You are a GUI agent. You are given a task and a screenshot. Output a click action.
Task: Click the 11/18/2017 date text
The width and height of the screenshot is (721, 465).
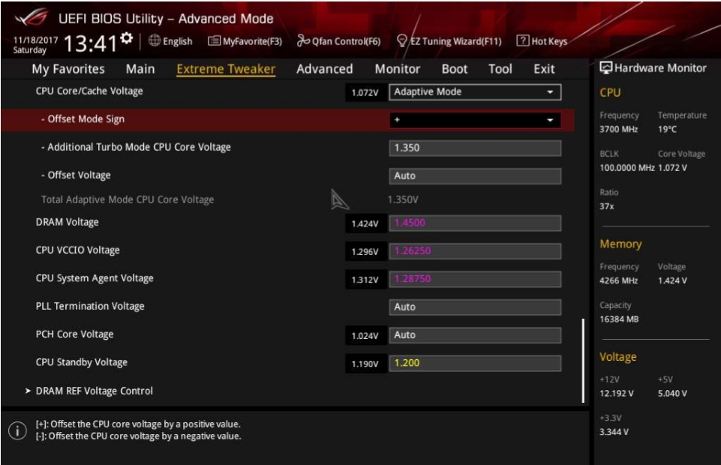[35, 40]
